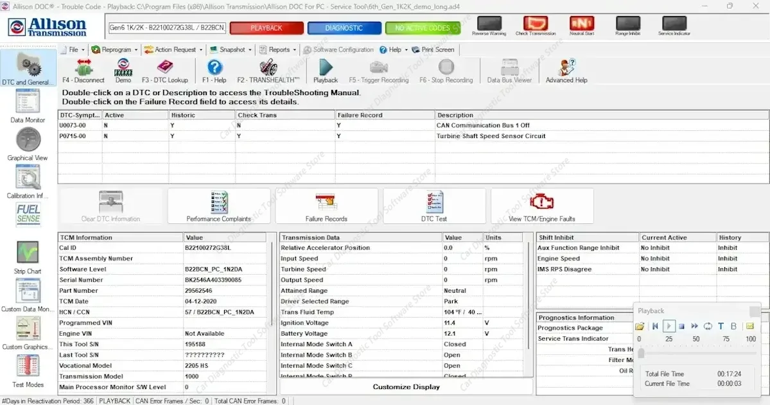This screenshot has height=405, width=770.
Task: Open the Test Modes sidebar icon
Action: click(x=28, y=371)
